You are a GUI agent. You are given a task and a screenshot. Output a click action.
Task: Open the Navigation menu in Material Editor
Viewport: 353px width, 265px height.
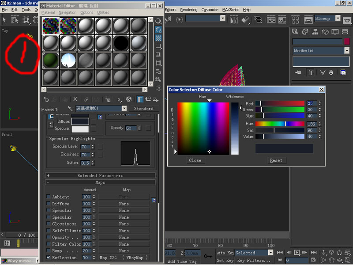tap(67, 13)
